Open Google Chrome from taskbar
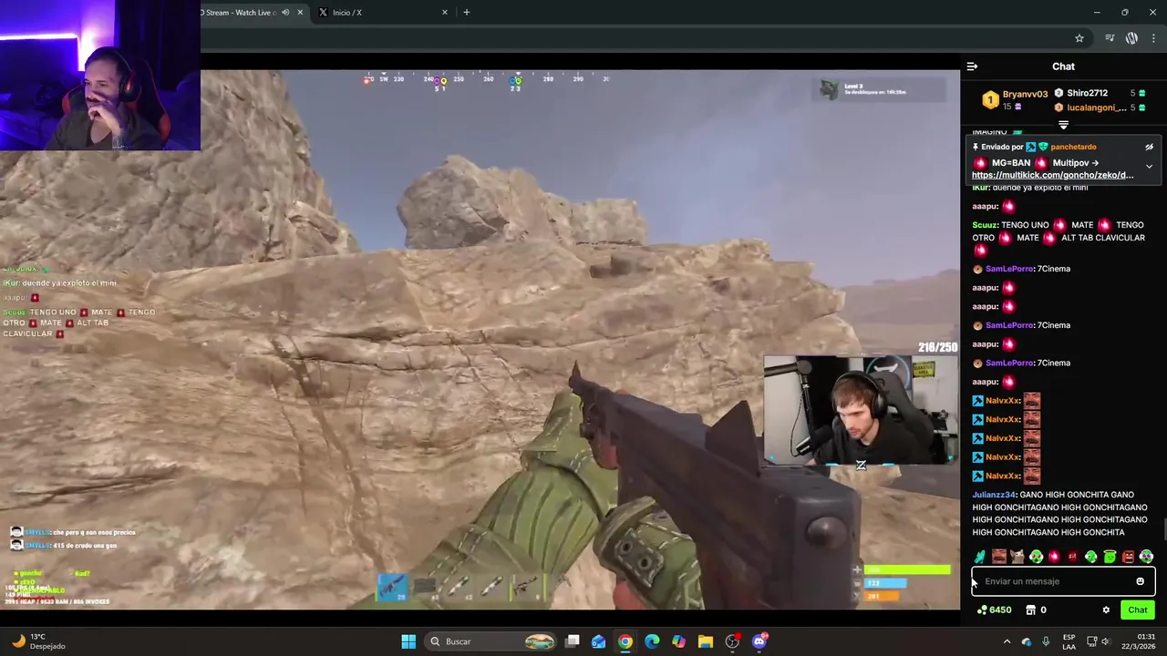This screenshot has width=1167, height=656. [x=625, y=641]
